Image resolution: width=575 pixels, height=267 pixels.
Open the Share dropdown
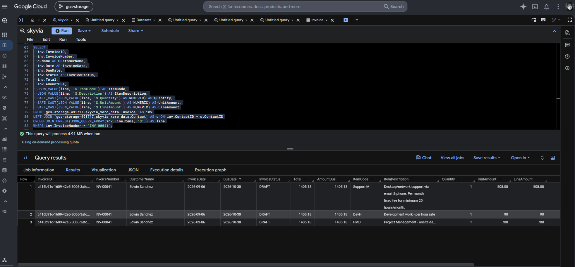(135, 31)
